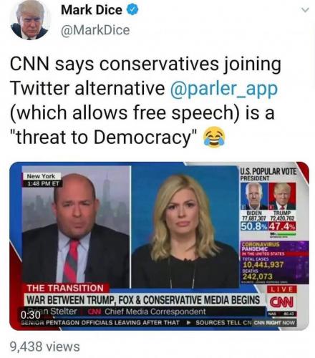Play the embedded CNN video clip
The height and width of the screenshot is (358, 315).
[x=159, y=246]
